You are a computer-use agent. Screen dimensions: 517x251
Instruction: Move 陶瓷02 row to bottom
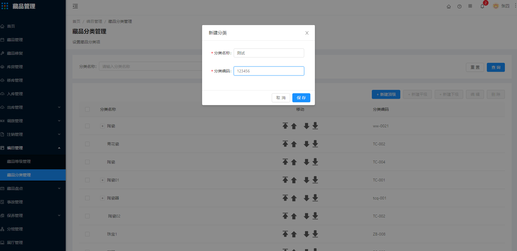point(315,216)
